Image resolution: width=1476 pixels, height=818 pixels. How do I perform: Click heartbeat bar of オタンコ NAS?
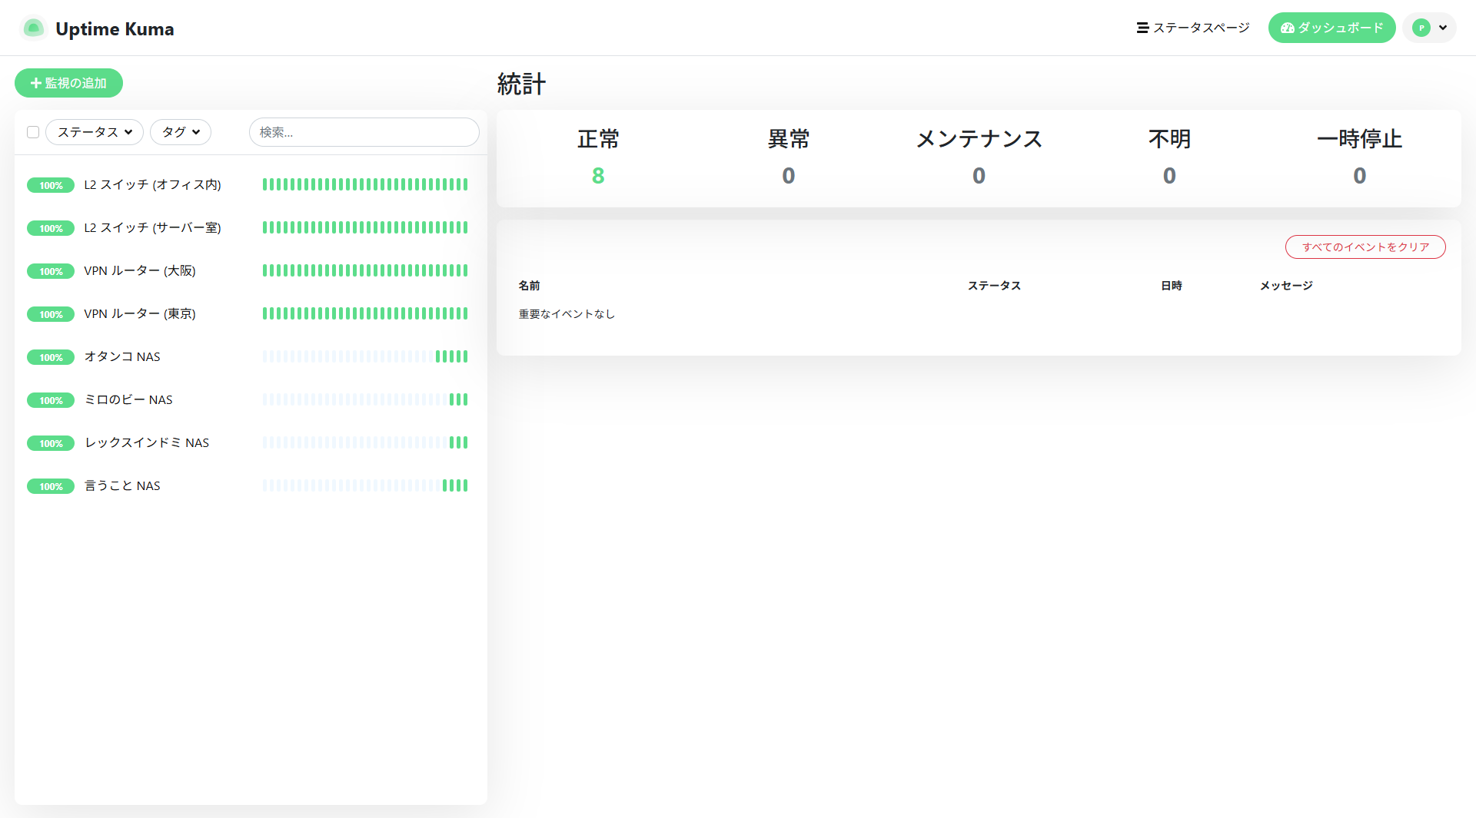click(365, 356)
